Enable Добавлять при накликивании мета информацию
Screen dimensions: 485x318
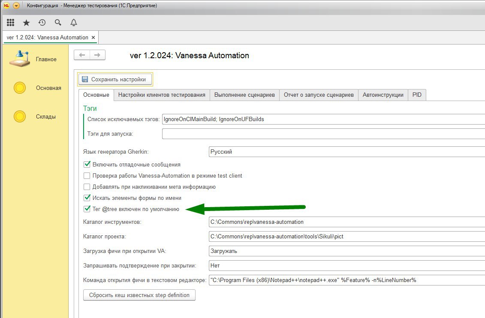(87, 187)
